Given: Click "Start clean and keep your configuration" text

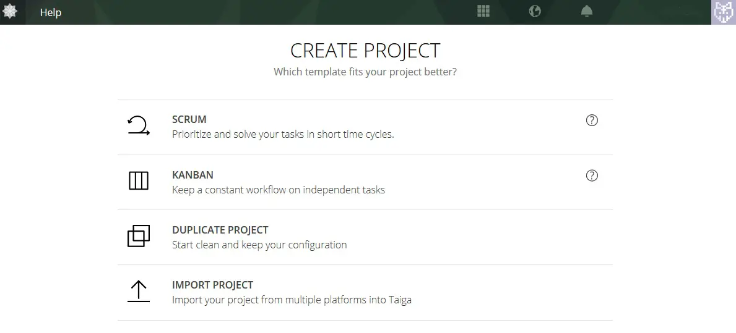Looking at the screenshot, I should [259, 245].
